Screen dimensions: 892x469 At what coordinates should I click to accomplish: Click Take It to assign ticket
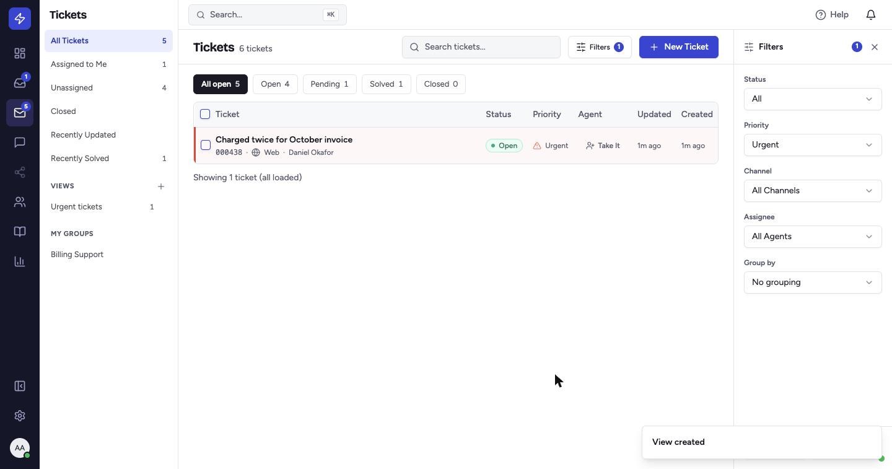[x=603, y=146]
